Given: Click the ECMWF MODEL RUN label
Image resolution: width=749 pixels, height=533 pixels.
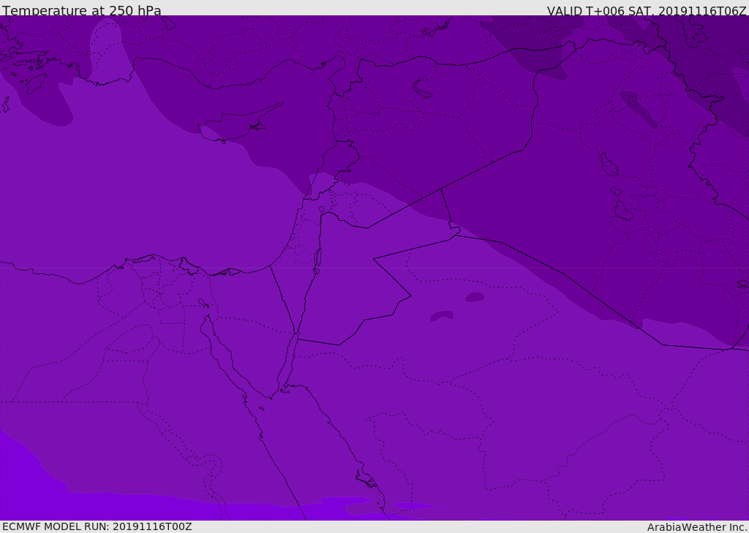Looking at the screenshot, I should [x=97, y=526].
